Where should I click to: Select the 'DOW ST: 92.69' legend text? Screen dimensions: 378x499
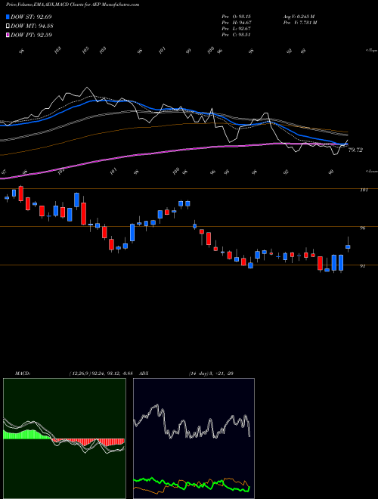click(31, 17)
